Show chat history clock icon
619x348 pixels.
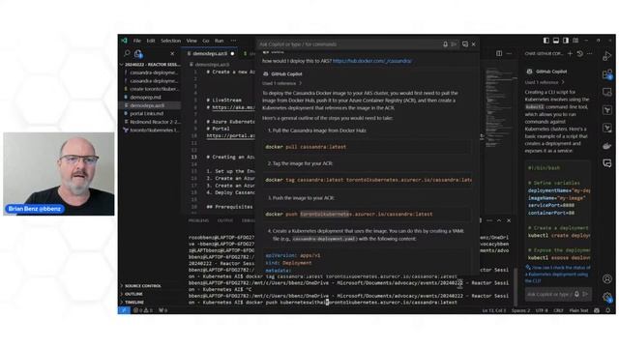click(x=579, y=53)
